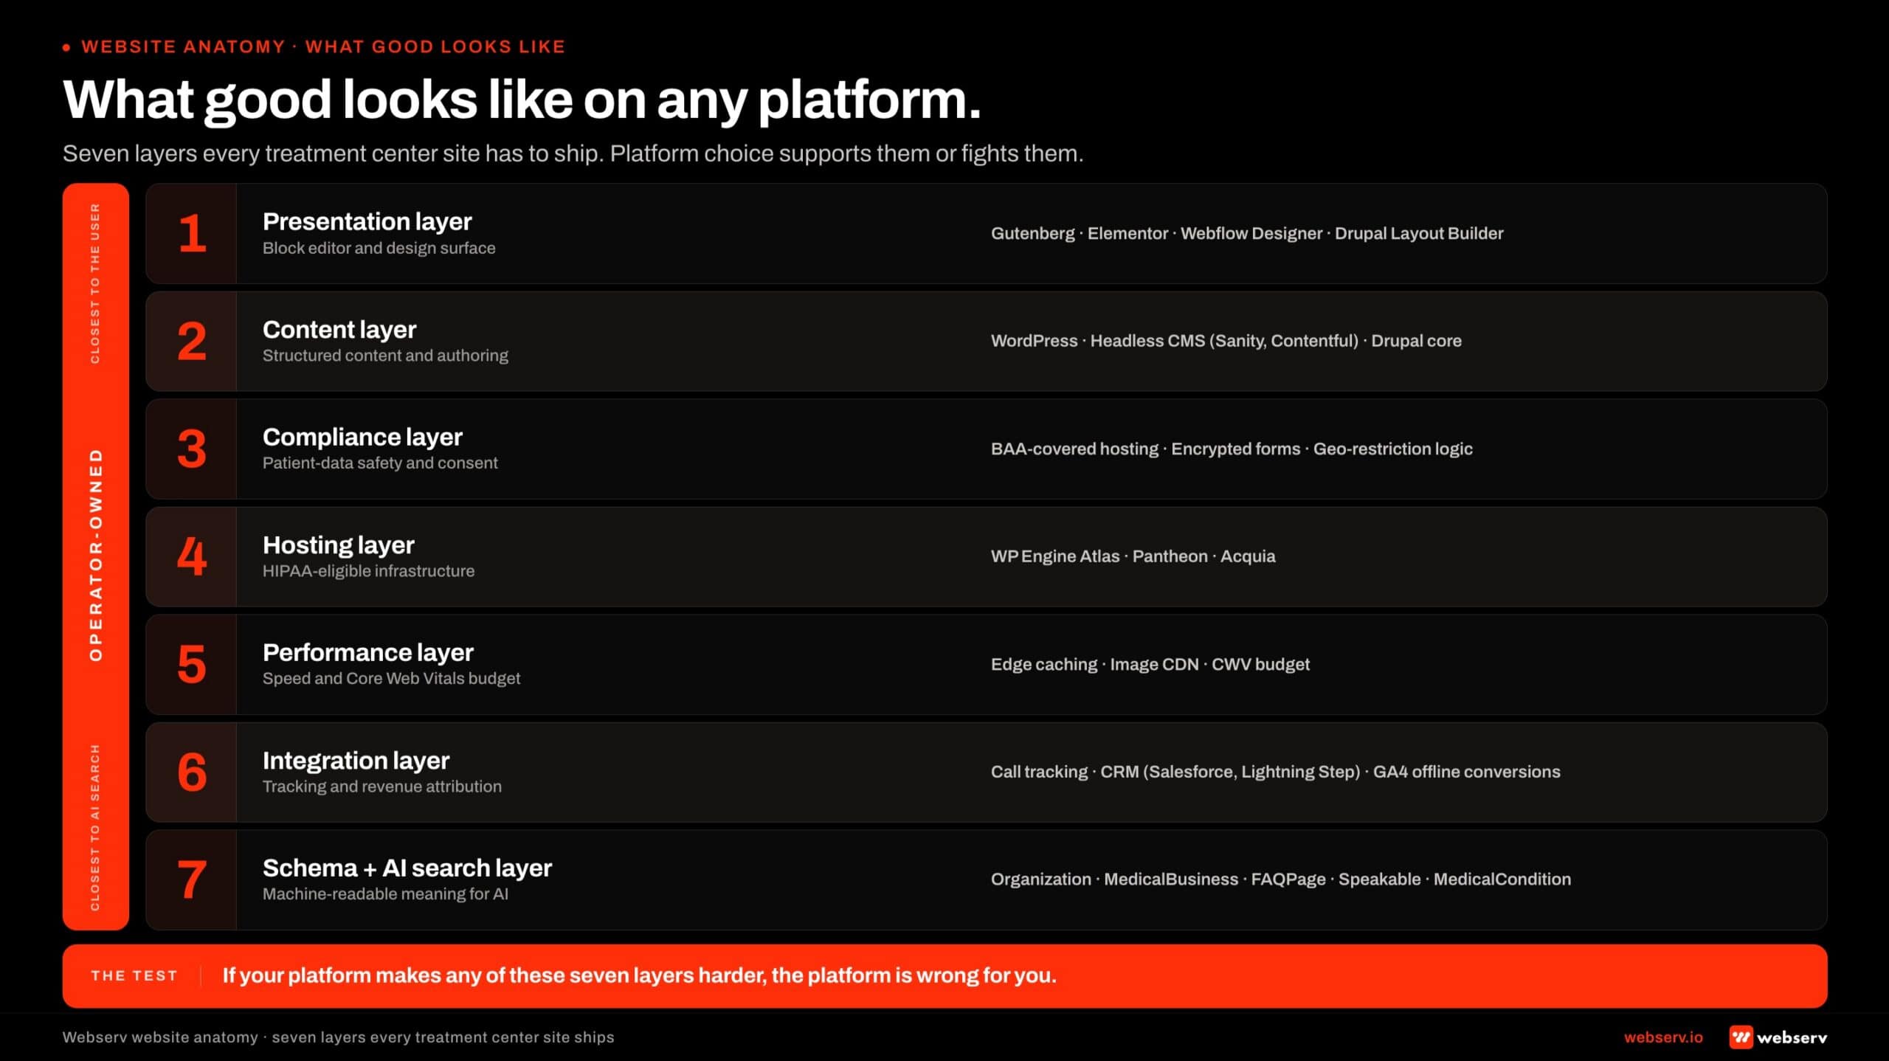
Task: Click the Compliance layer heading
Action: tap(362, 437)
